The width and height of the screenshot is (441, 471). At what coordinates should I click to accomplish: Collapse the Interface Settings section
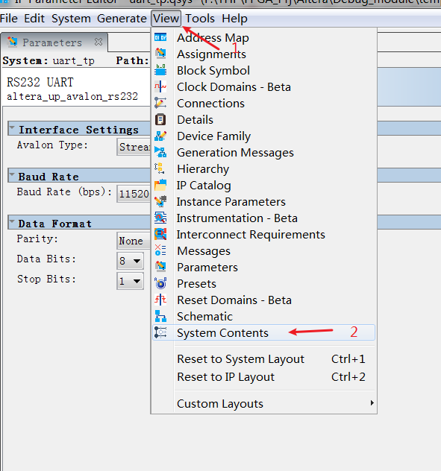(x=12, y=128)
